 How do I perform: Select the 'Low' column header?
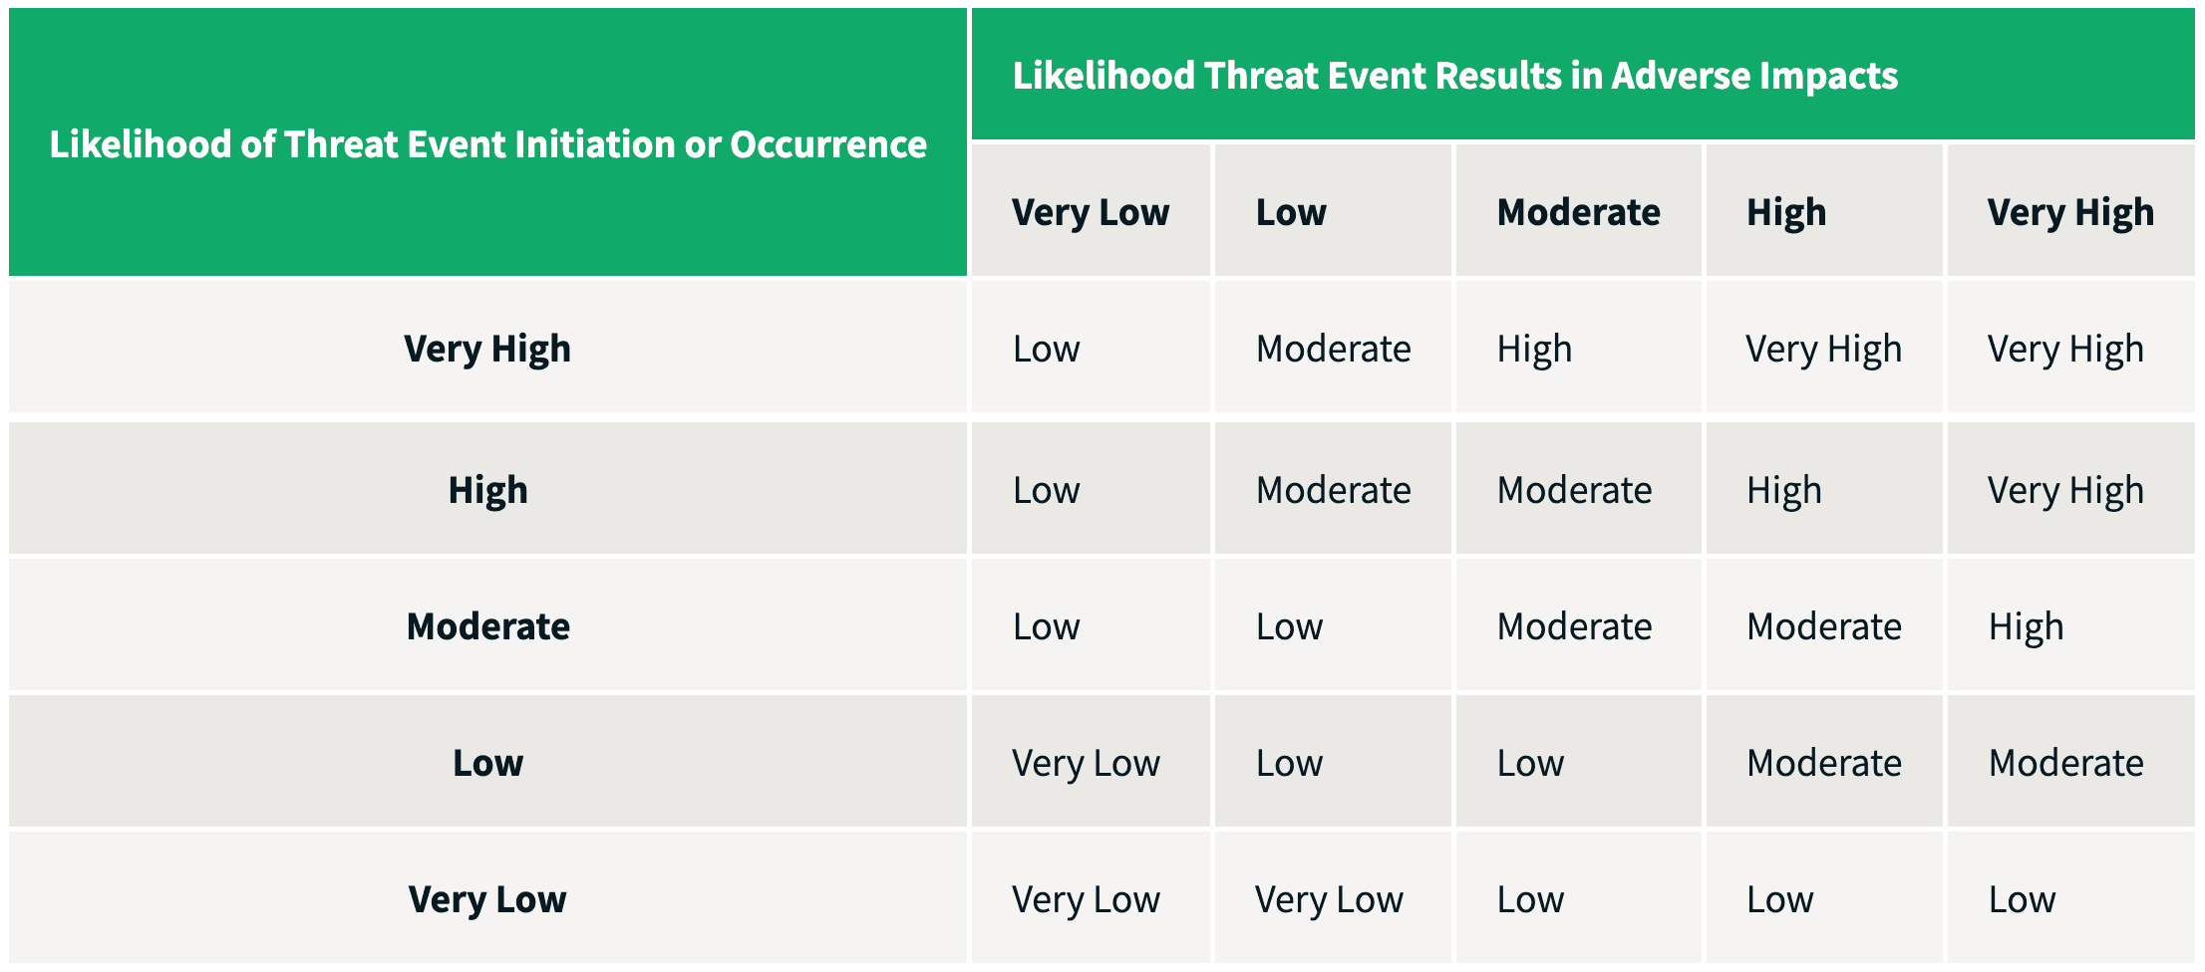(1291, 212)
